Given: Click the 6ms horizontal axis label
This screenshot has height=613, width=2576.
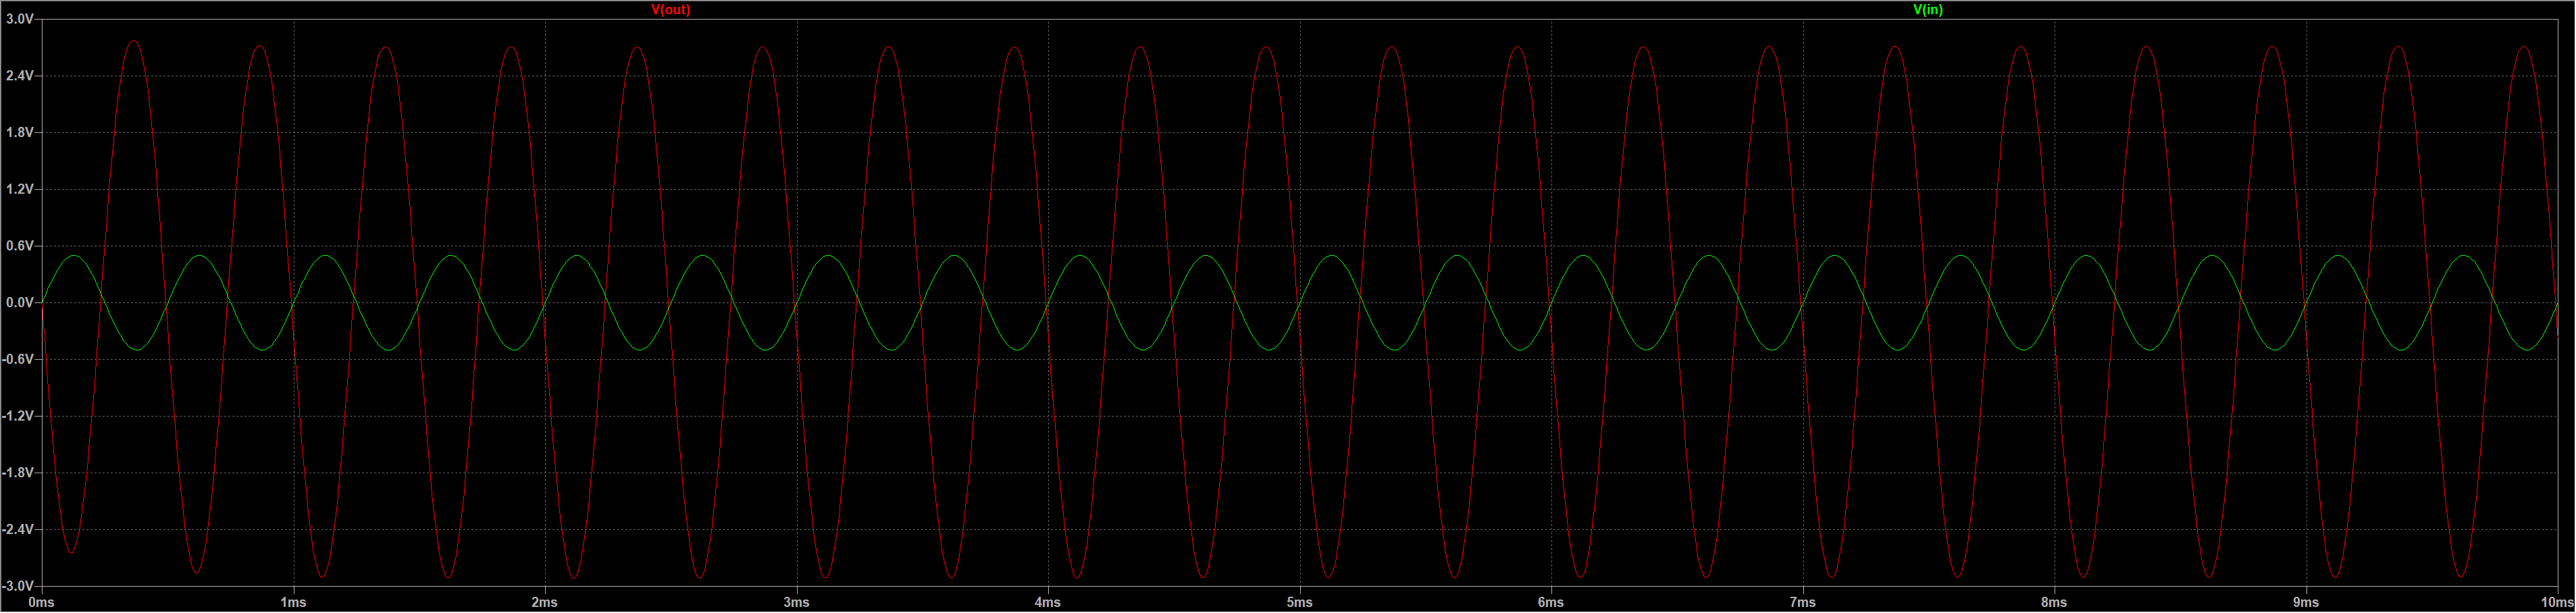Looking at the screenshot, I should tap(1551, 603).
